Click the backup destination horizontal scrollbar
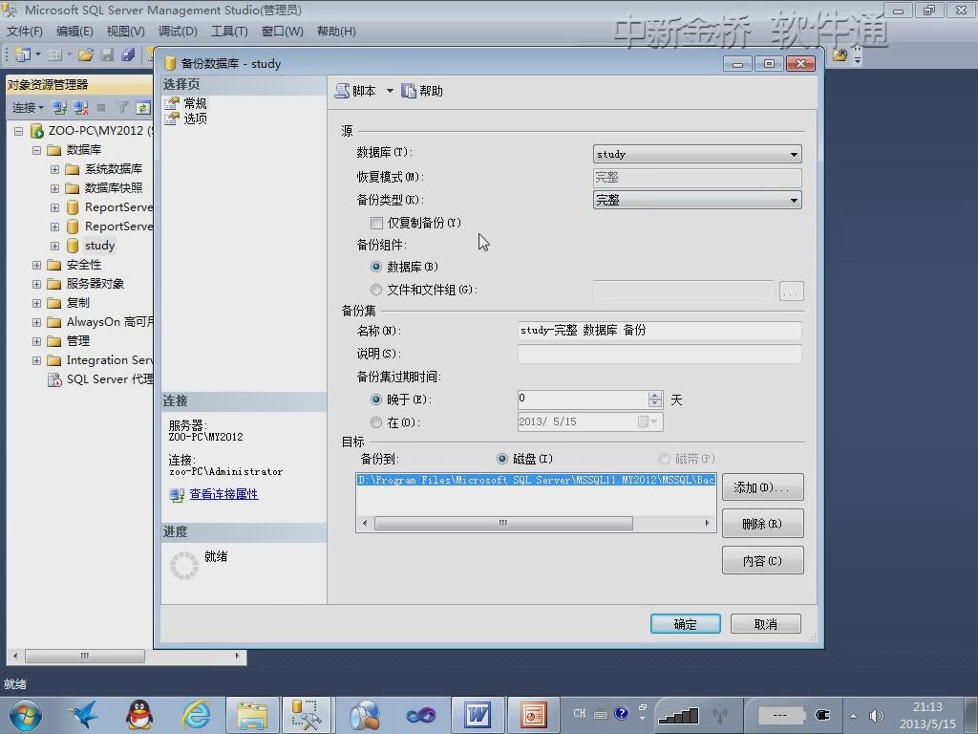The image size is (978, 734). pyautogui.click(x=503, y=523)
